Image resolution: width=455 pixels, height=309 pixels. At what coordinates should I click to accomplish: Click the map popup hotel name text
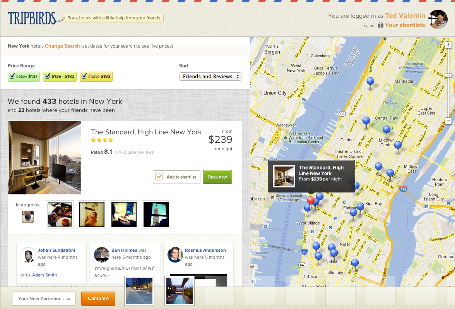(321, 170)
